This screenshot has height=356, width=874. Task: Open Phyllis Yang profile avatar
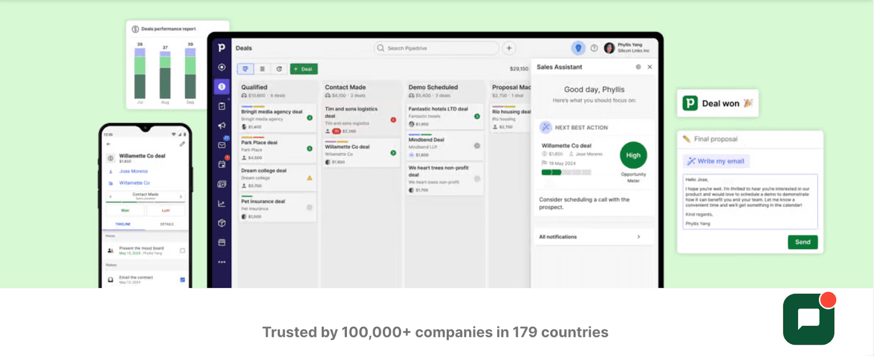609,48
